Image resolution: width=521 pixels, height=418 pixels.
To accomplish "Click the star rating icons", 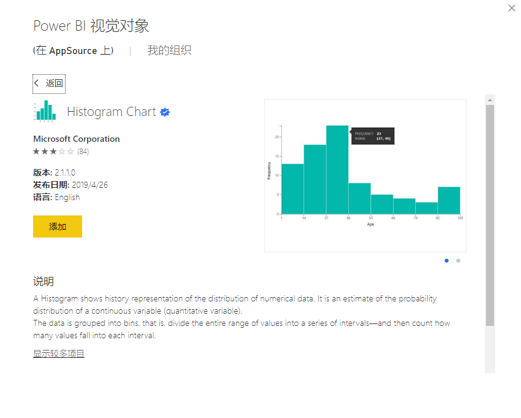I will (x=53, y=152).
